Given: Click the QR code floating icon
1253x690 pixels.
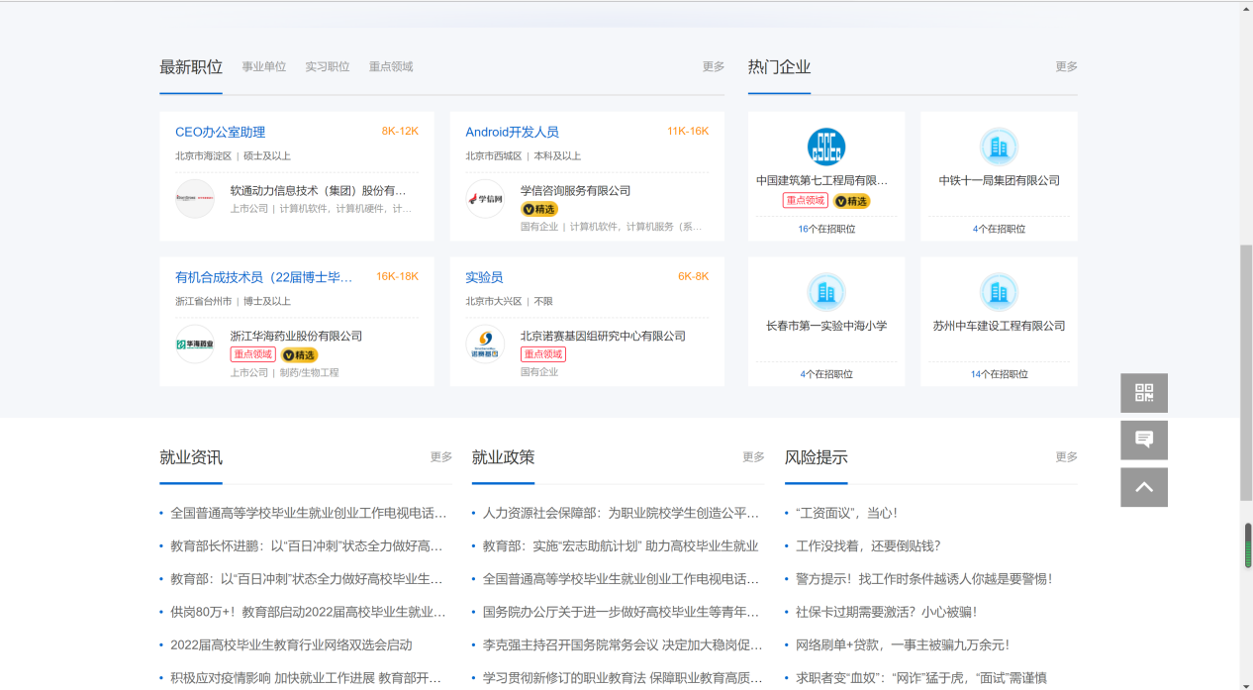Looking at the screenshot, I should pos(1144,393).
